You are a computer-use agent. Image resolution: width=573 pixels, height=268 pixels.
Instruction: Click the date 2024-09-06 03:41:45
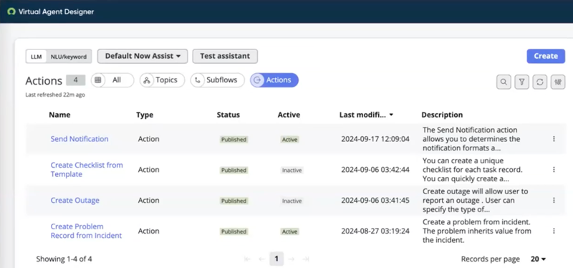375,201
